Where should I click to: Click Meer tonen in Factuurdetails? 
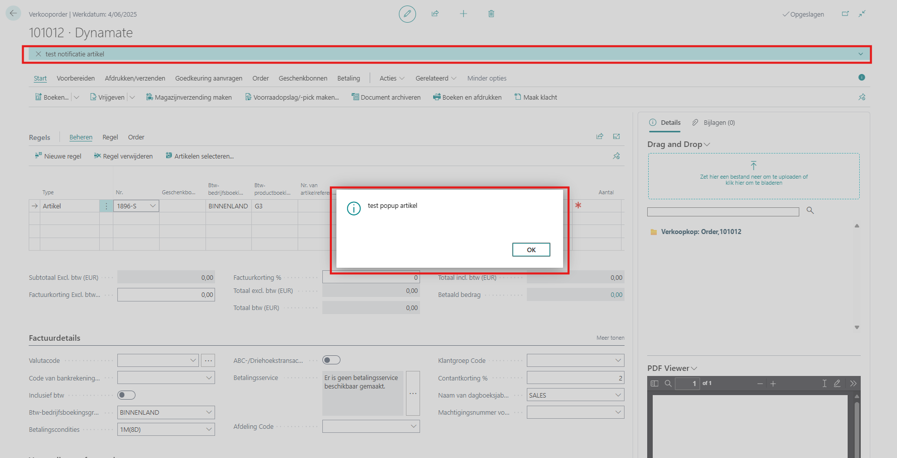[x=610, y=338]
